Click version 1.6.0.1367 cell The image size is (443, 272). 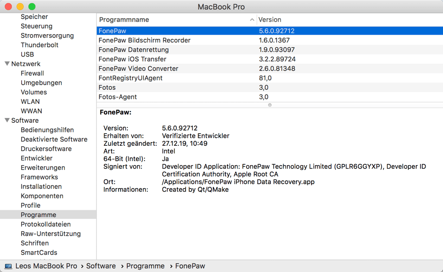coord(274,40)
